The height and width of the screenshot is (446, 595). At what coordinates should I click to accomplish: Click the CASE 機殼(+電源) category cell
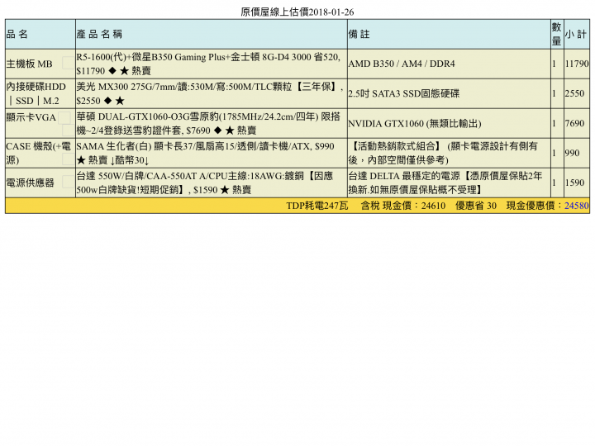pos(40,153)
